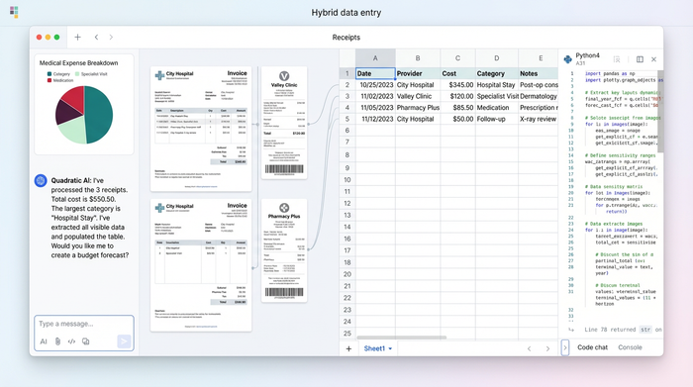
Task: Click the Quadratic logo in top-left corner
Action: (x=14, y=12)
